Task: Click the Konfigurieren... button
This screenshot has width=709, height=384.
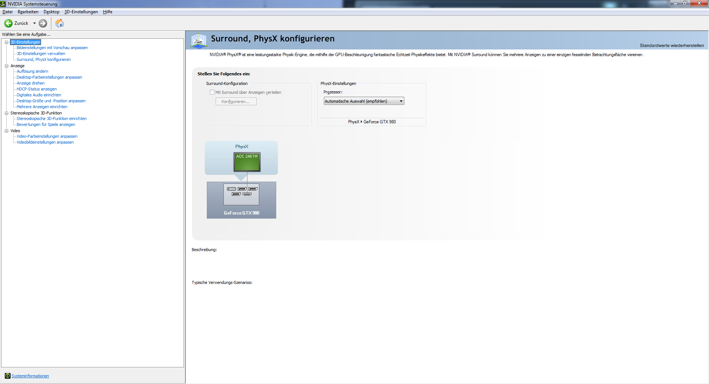Action: [236, 102]
